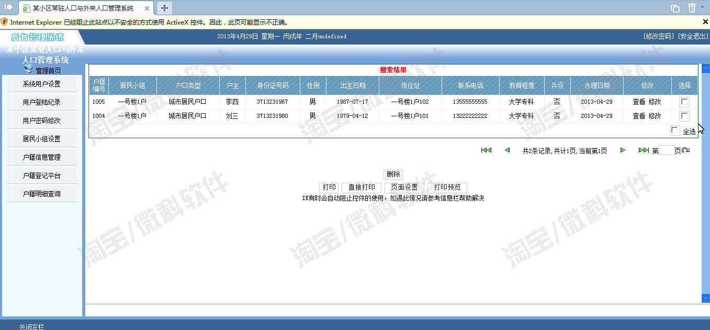Click the 关闭左栏 text at bottom
Image resolution: width=710 pixels, height=330 pixels.
pos(31,327)
